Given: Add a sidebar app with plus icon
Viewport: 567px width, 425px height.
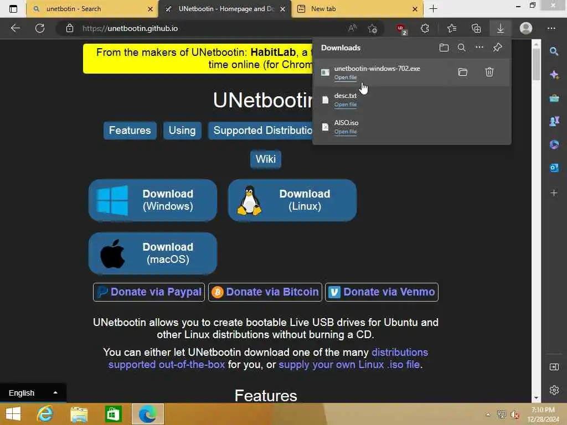Looking at the screenshot, I should coord(554,193).
